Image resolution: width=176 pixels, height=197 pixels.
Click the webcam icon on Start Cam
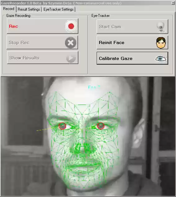point(161,27)
